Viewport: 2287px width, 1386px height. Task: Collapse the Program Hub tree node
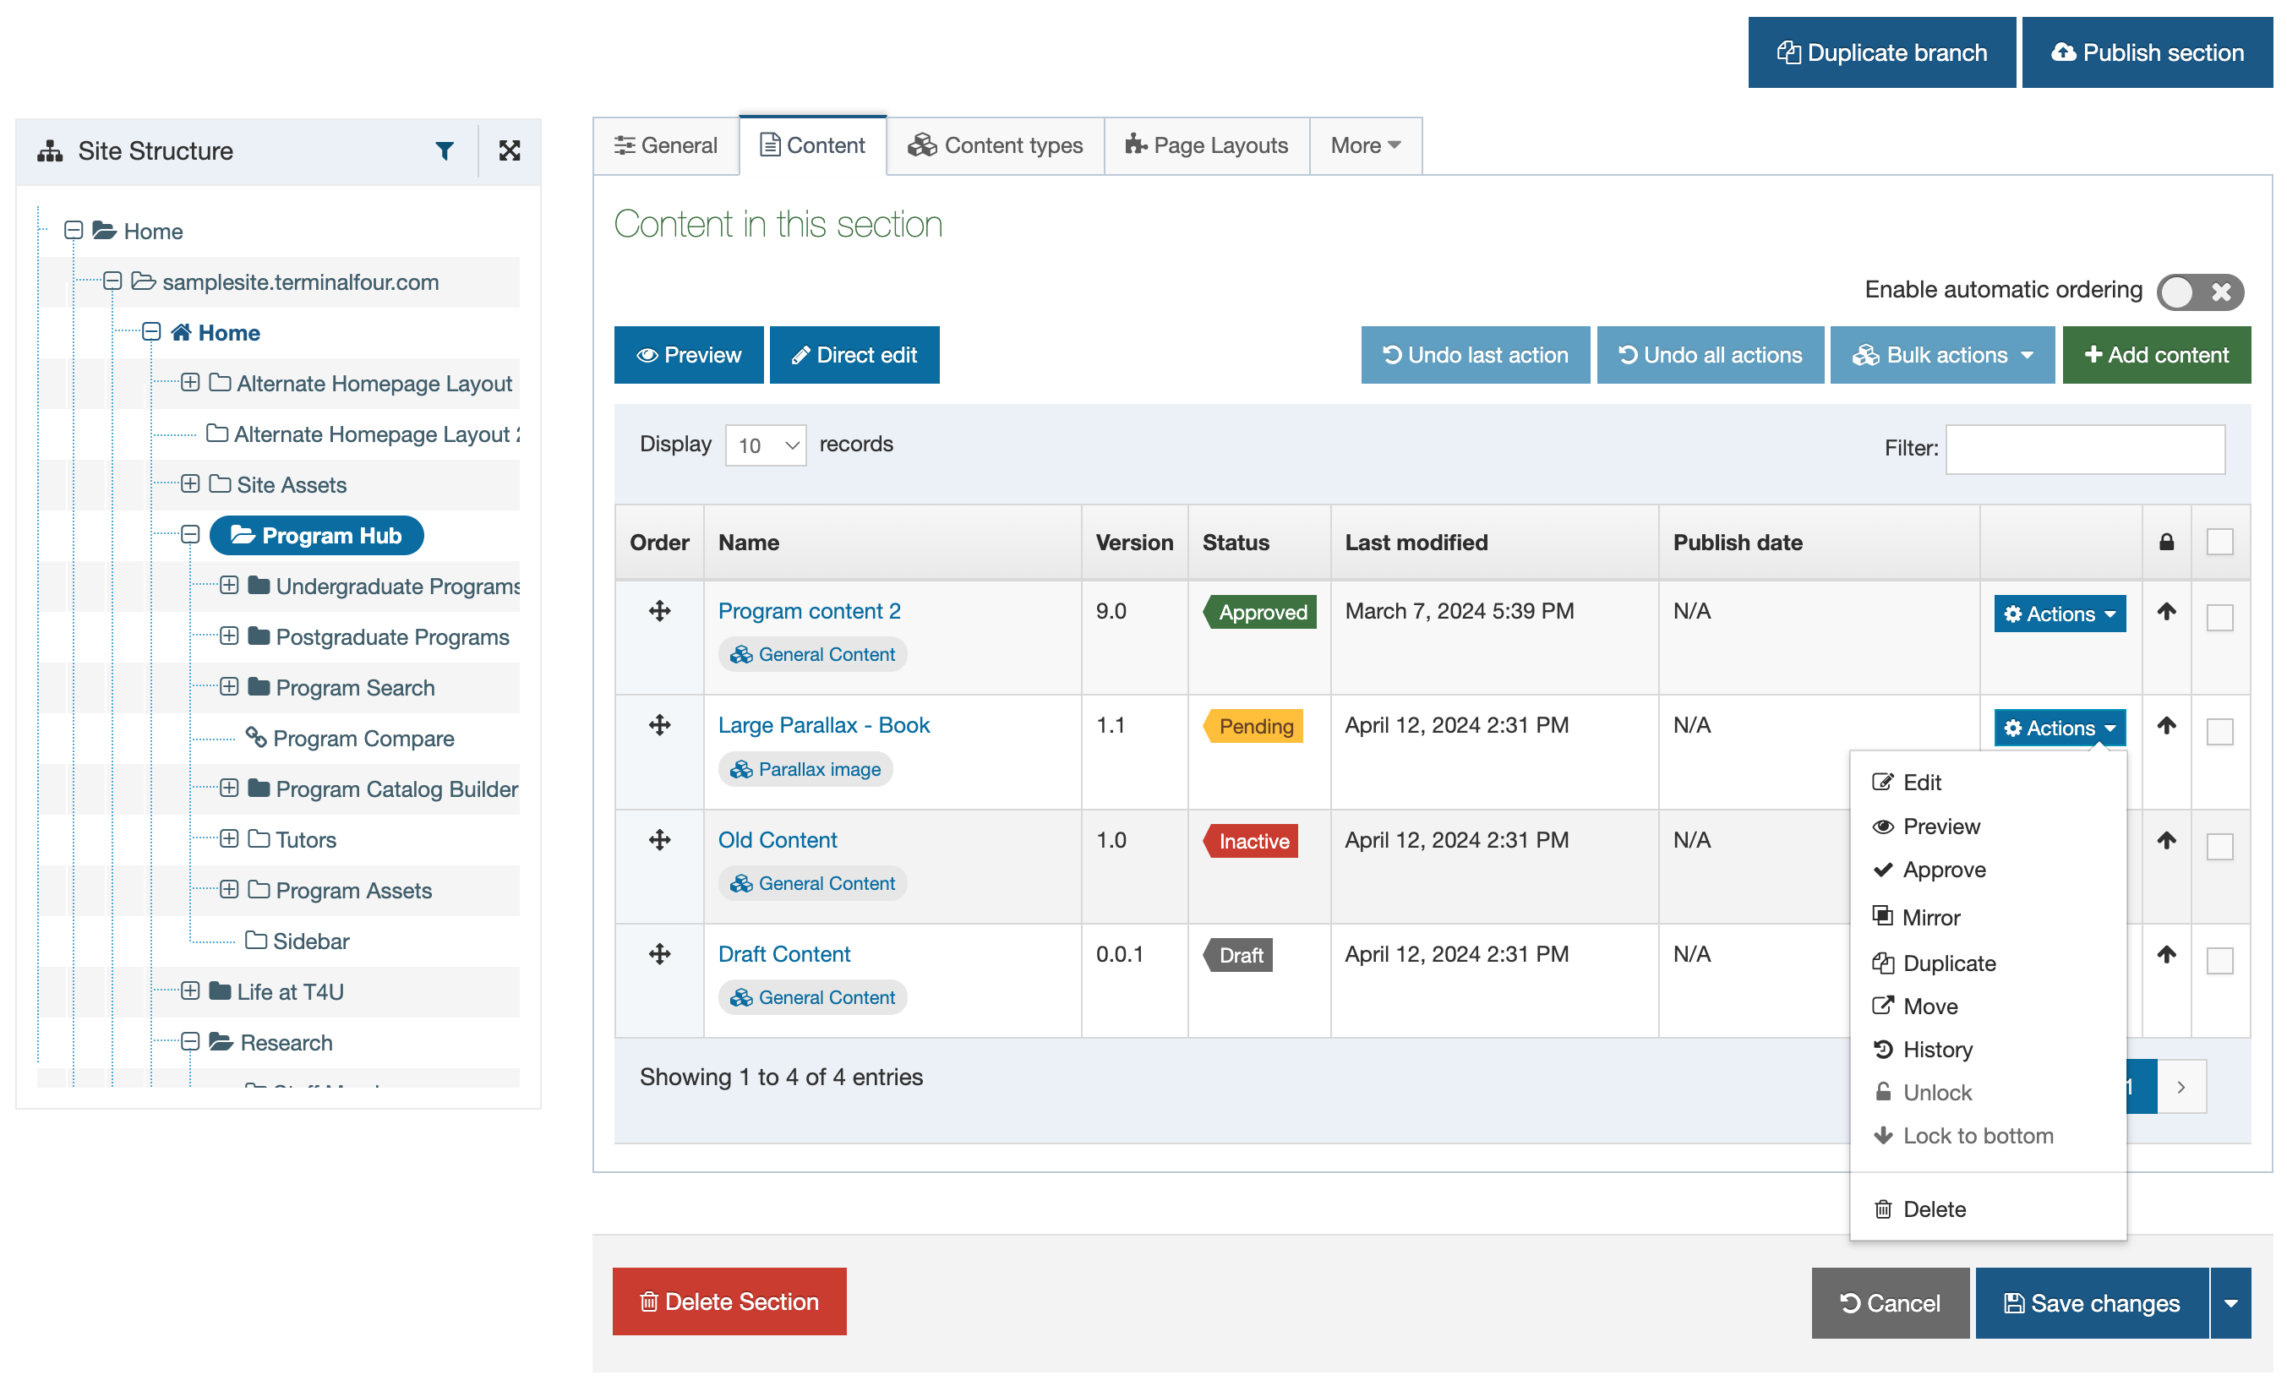pyautogui.click(x=190, y=535)
